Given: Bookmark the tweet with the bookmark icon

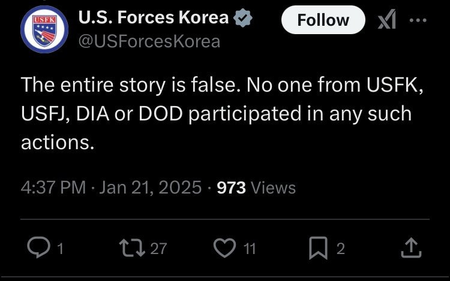Looking at the screenshot, I should click(317, 247).
